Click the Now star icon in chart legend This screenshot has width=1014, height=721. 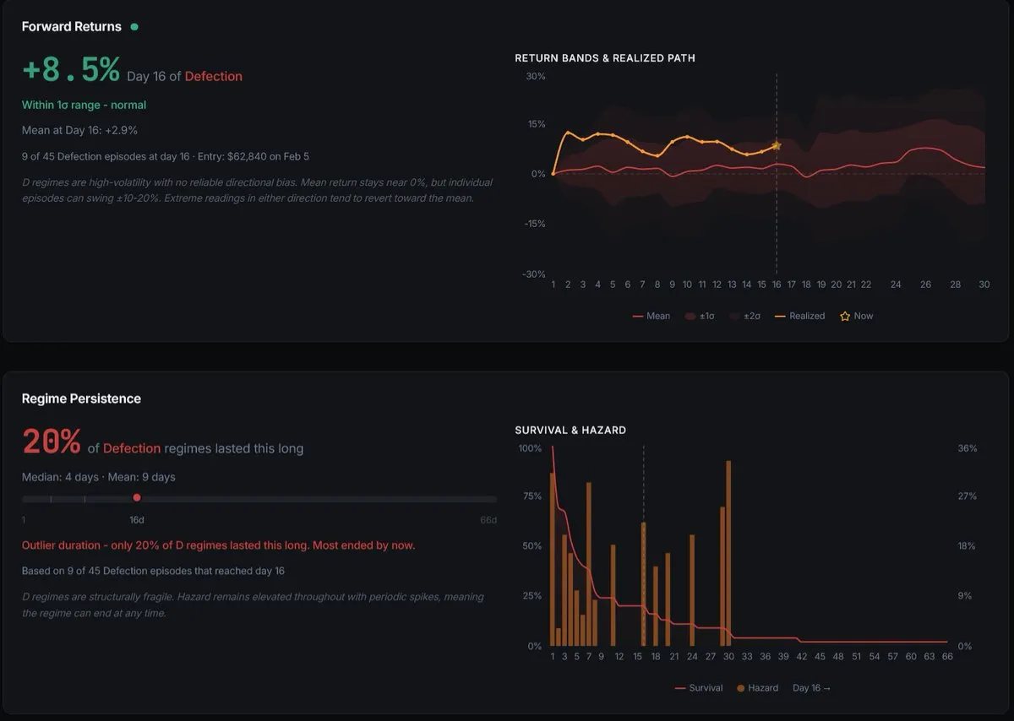844,316
